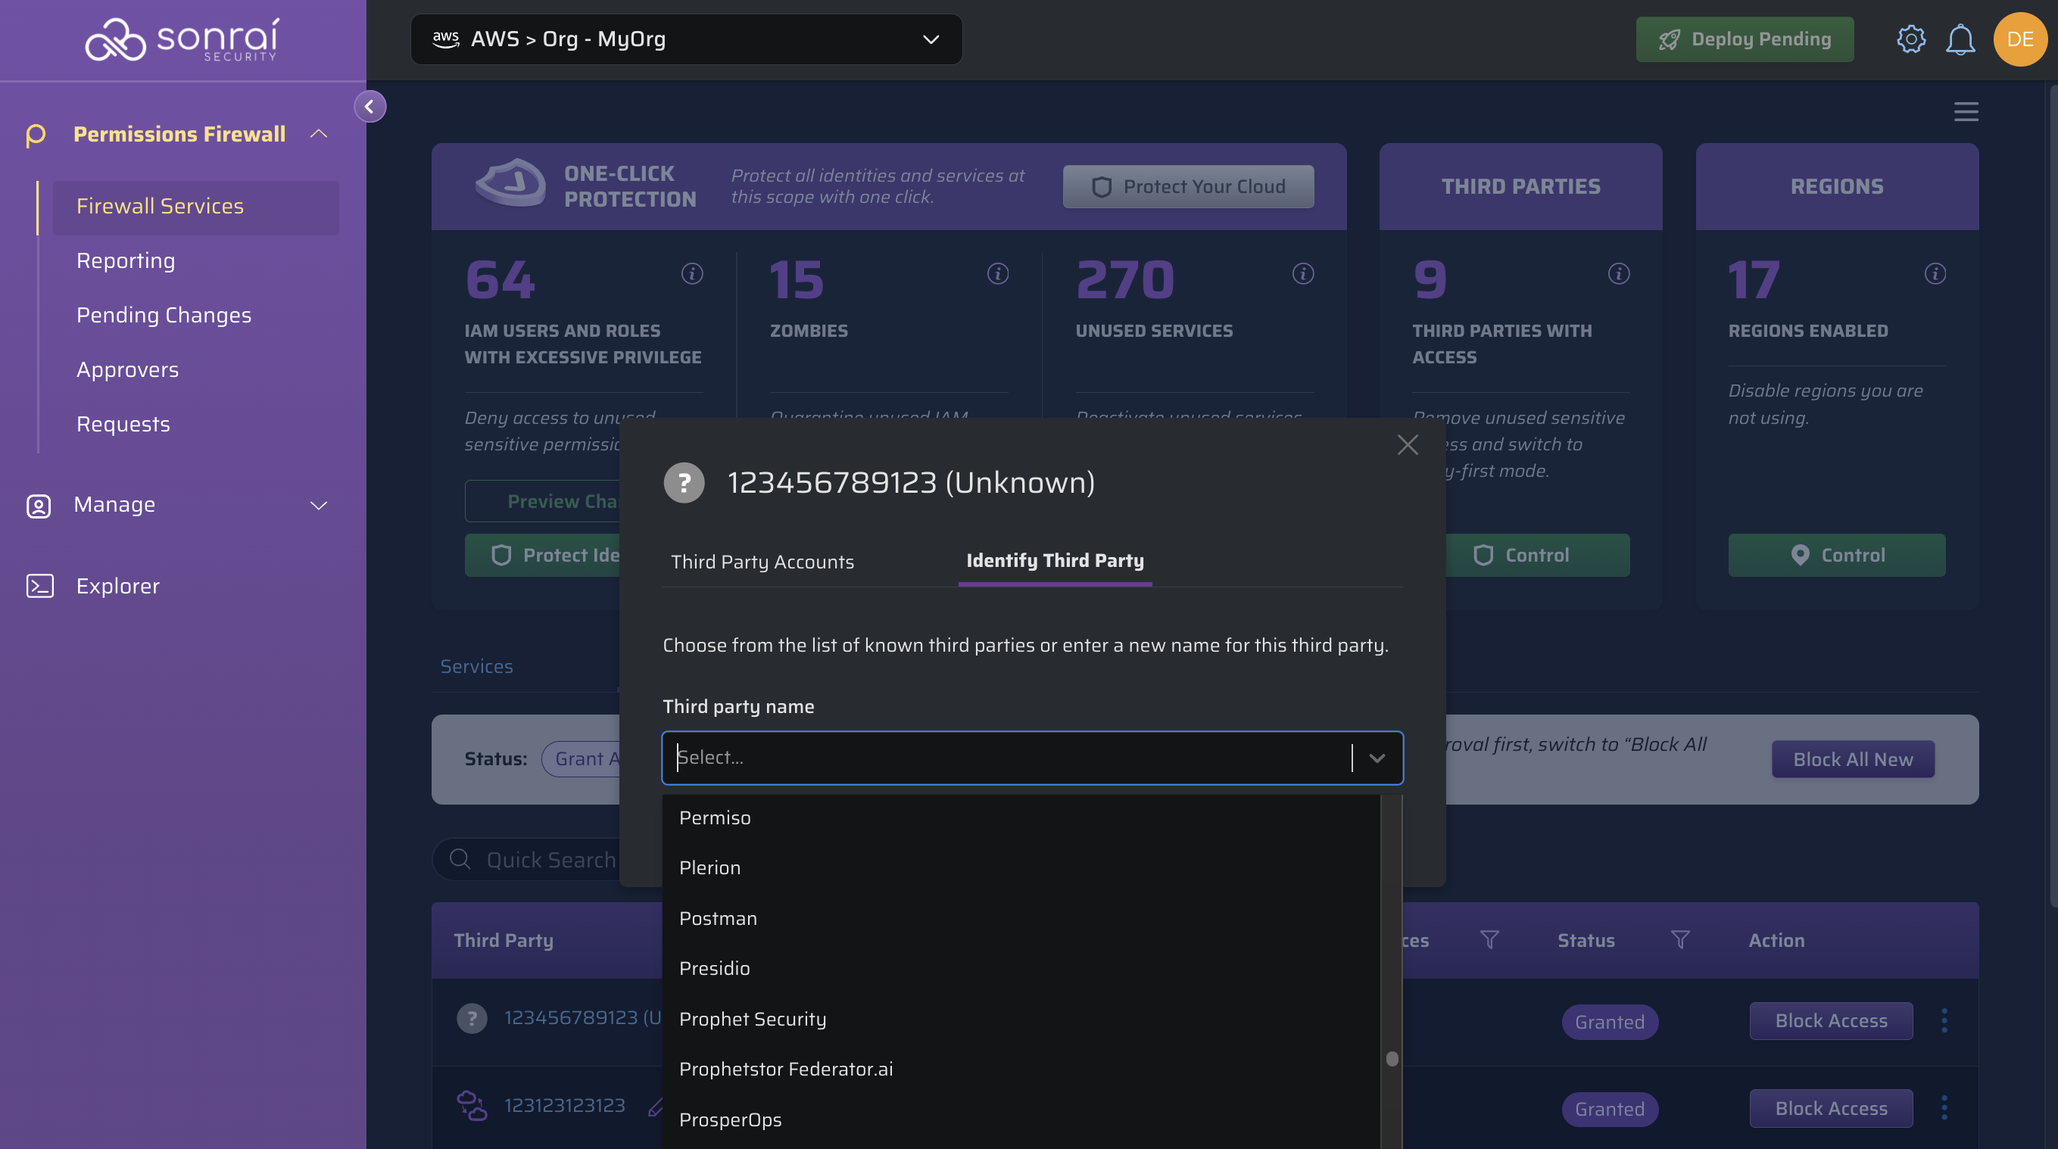Click the Deploy Pending button

coord(1744,39)
